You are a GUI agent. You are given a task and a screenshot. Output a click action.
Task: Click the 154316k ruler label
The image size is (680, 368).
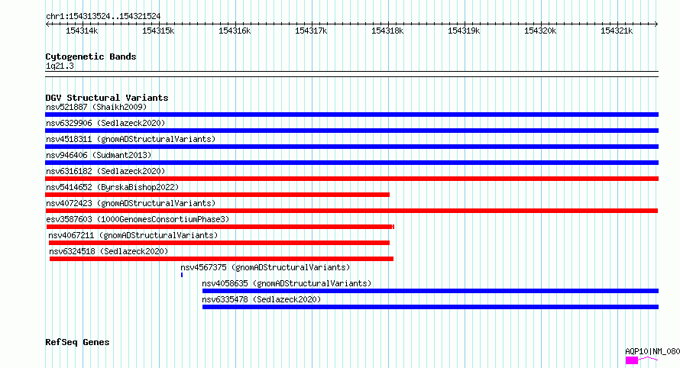[235, 31]
